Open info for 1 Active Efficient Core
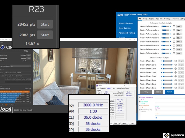The image size is (185, 138). [176, 61]
